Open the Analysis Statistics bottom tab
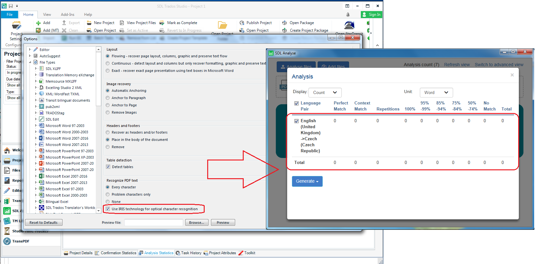Image resolution: width=535 pixels, height=264 pixels. pyautogui.click(x=159, y=253)
